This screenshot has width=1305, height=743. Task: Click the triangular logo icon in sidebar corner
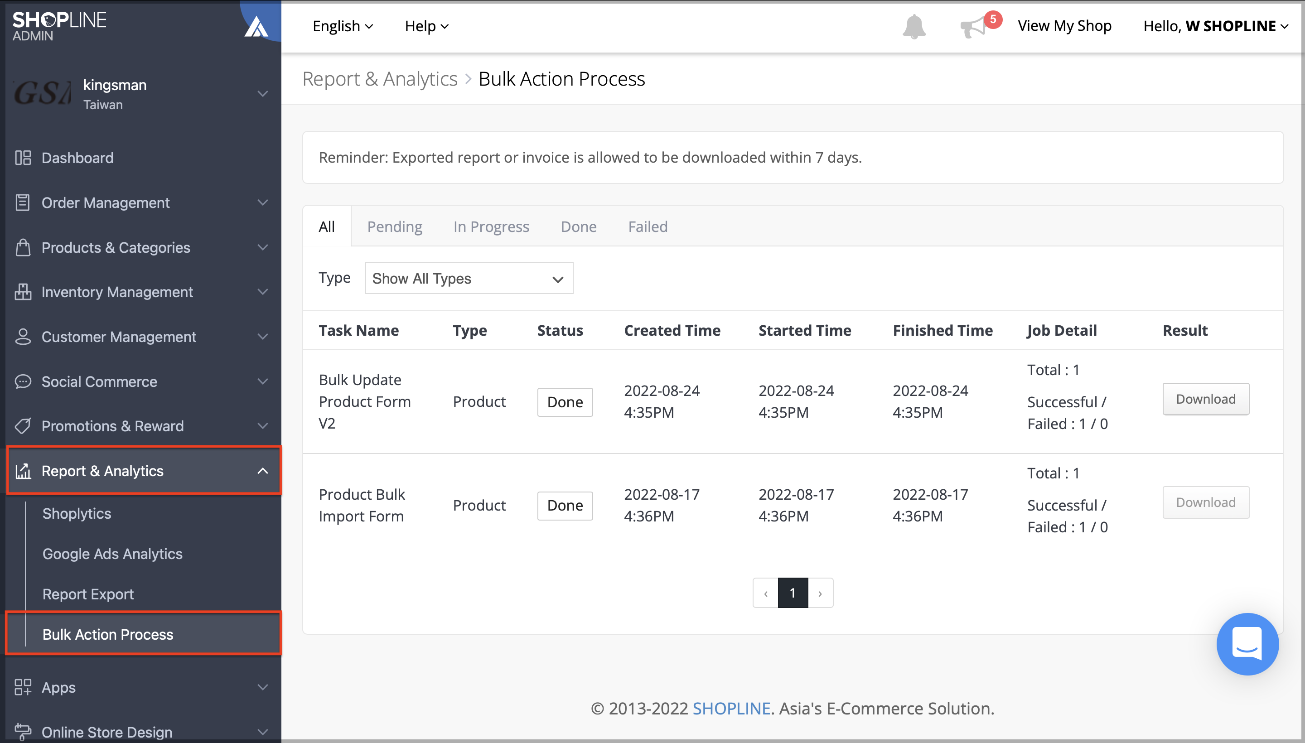pos(257,27)
